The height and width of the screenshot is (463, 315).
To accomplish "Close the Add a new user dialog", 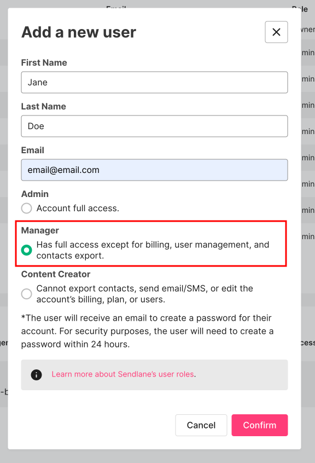I will [x=276, y=32].
